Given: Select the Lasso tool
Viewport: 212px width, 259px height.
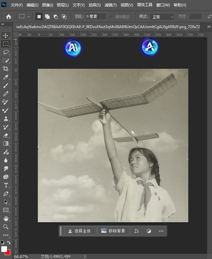Looking at the screenshot, I should tap(6, 52).
